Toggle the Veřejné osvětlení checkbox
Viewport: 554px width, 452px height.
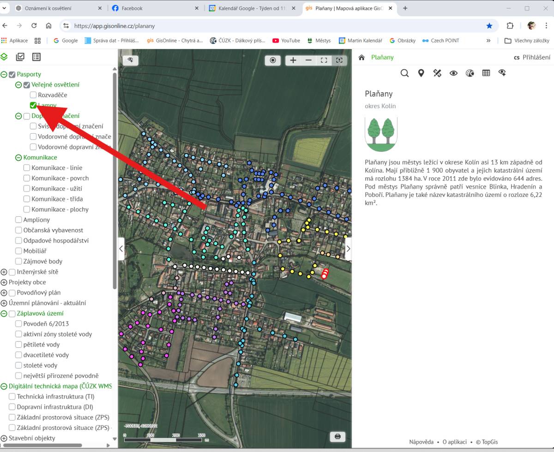pyautogui.click(x=27, y=85)
